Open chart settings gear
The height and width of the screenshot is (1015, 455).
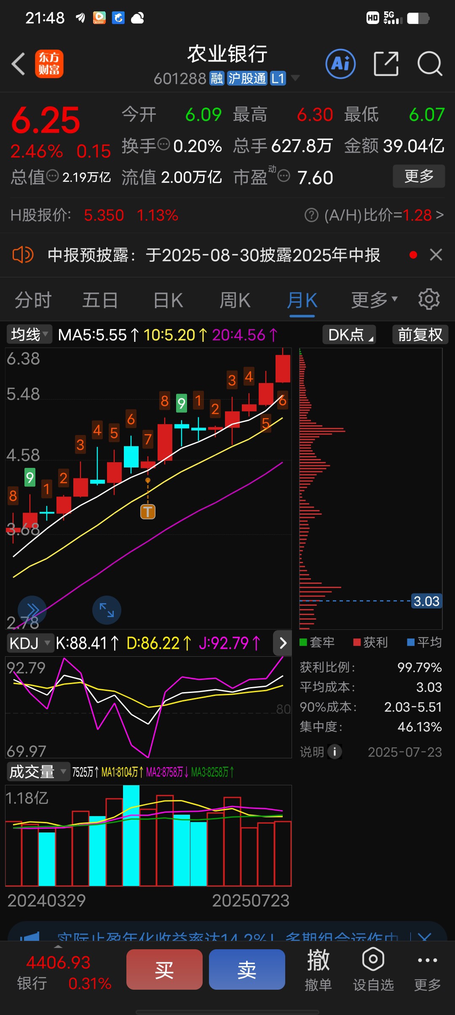coord(429,299)
